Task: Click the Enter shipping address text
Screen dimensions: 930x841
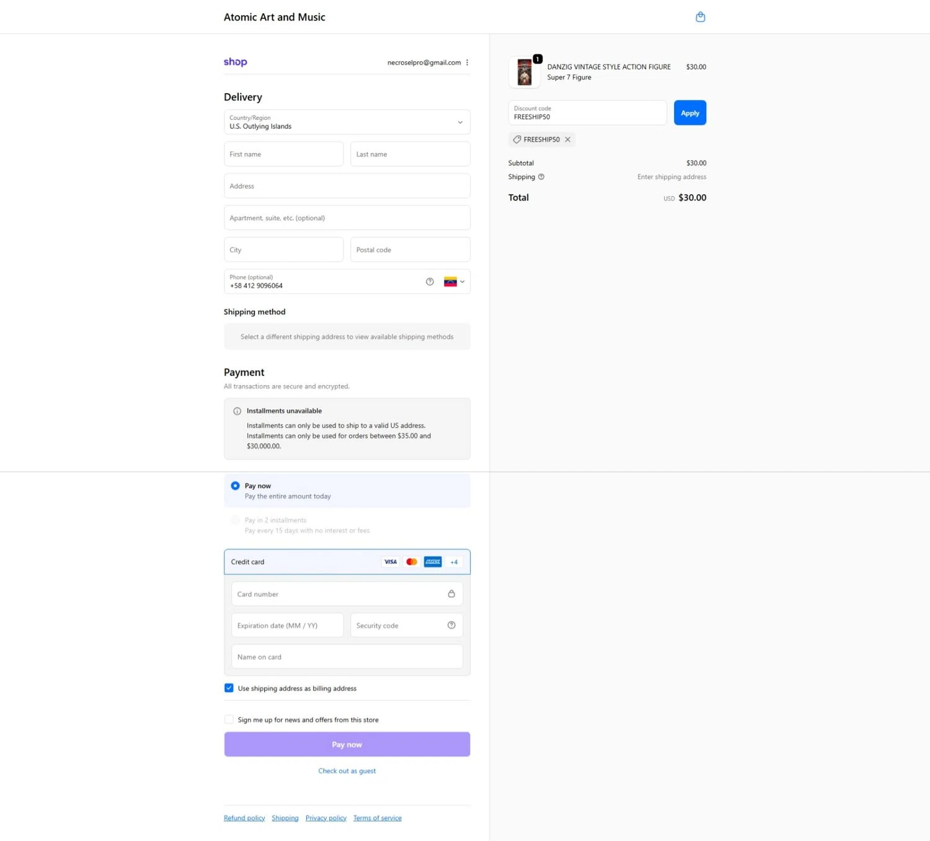Action: [x=671, y=177]
